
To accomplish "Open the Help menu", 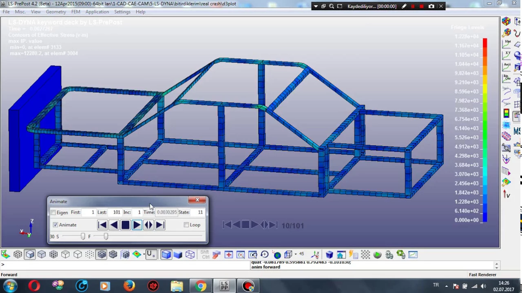I will 140,12.
